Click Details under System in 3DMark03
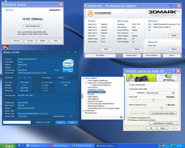The height and width of the screenshot is (148, 185). [174, 35]
